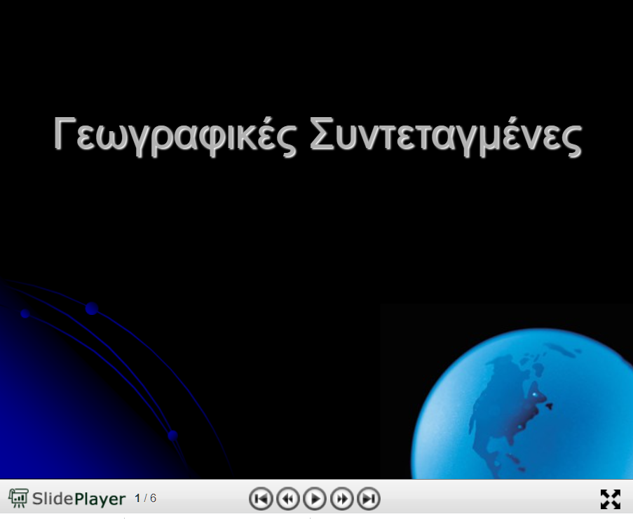The image size is (633, 519).
Task: Click the SlidePlayer logo link
Action: tap(67, 499)
